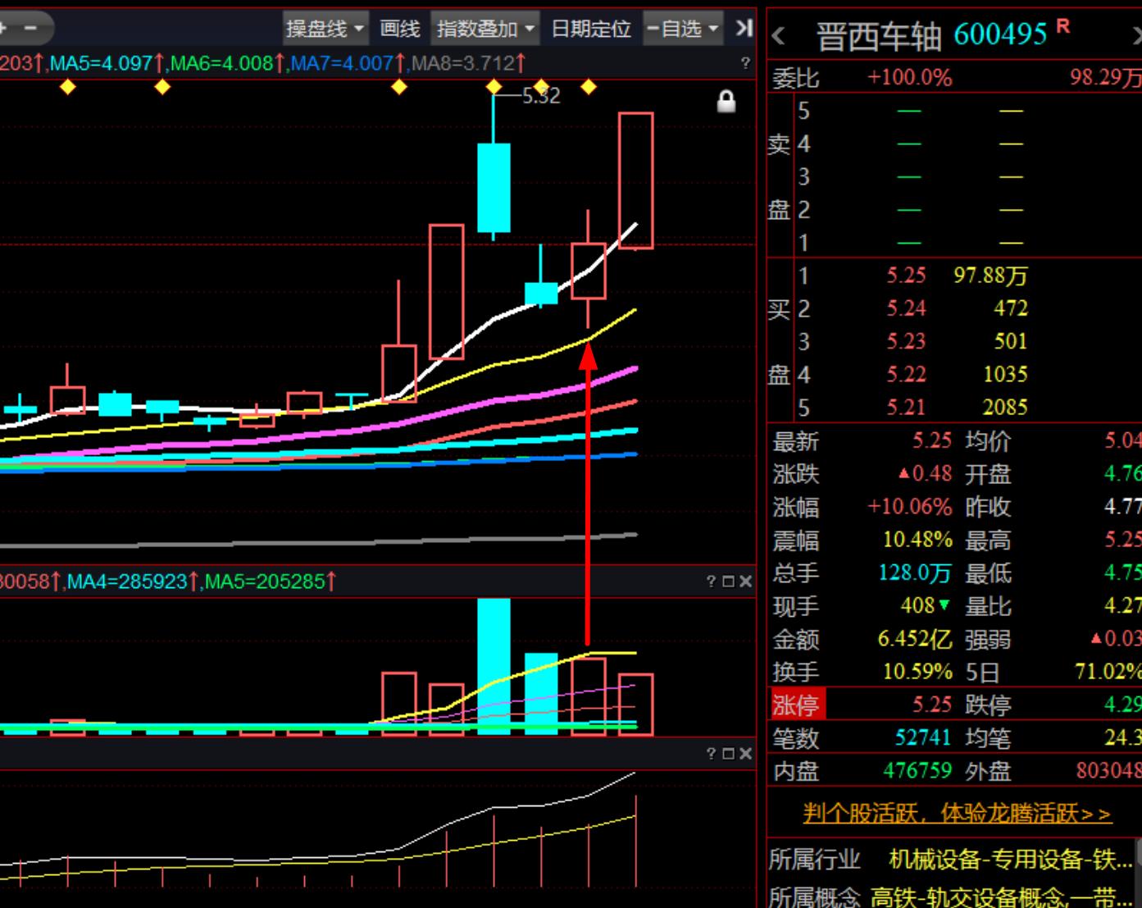Open the 操盘线 dropdown

click(x=325, y=29)
